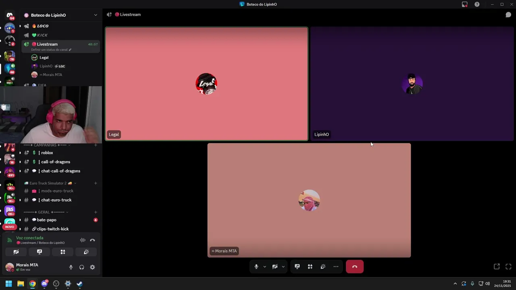Disconnect from voice in sidebar panel
Image resolution: width=516 pixels, height=290 pixels.
click(92, 240)
